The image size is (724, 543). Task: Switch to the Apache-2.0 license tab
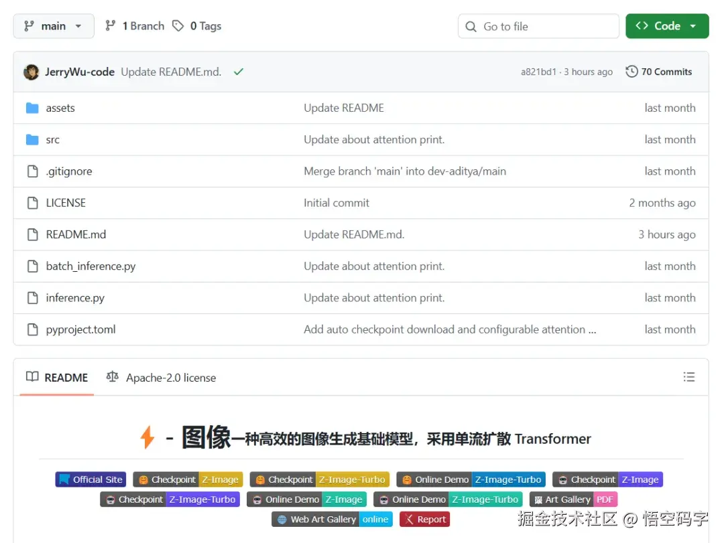tap(161, 378)
